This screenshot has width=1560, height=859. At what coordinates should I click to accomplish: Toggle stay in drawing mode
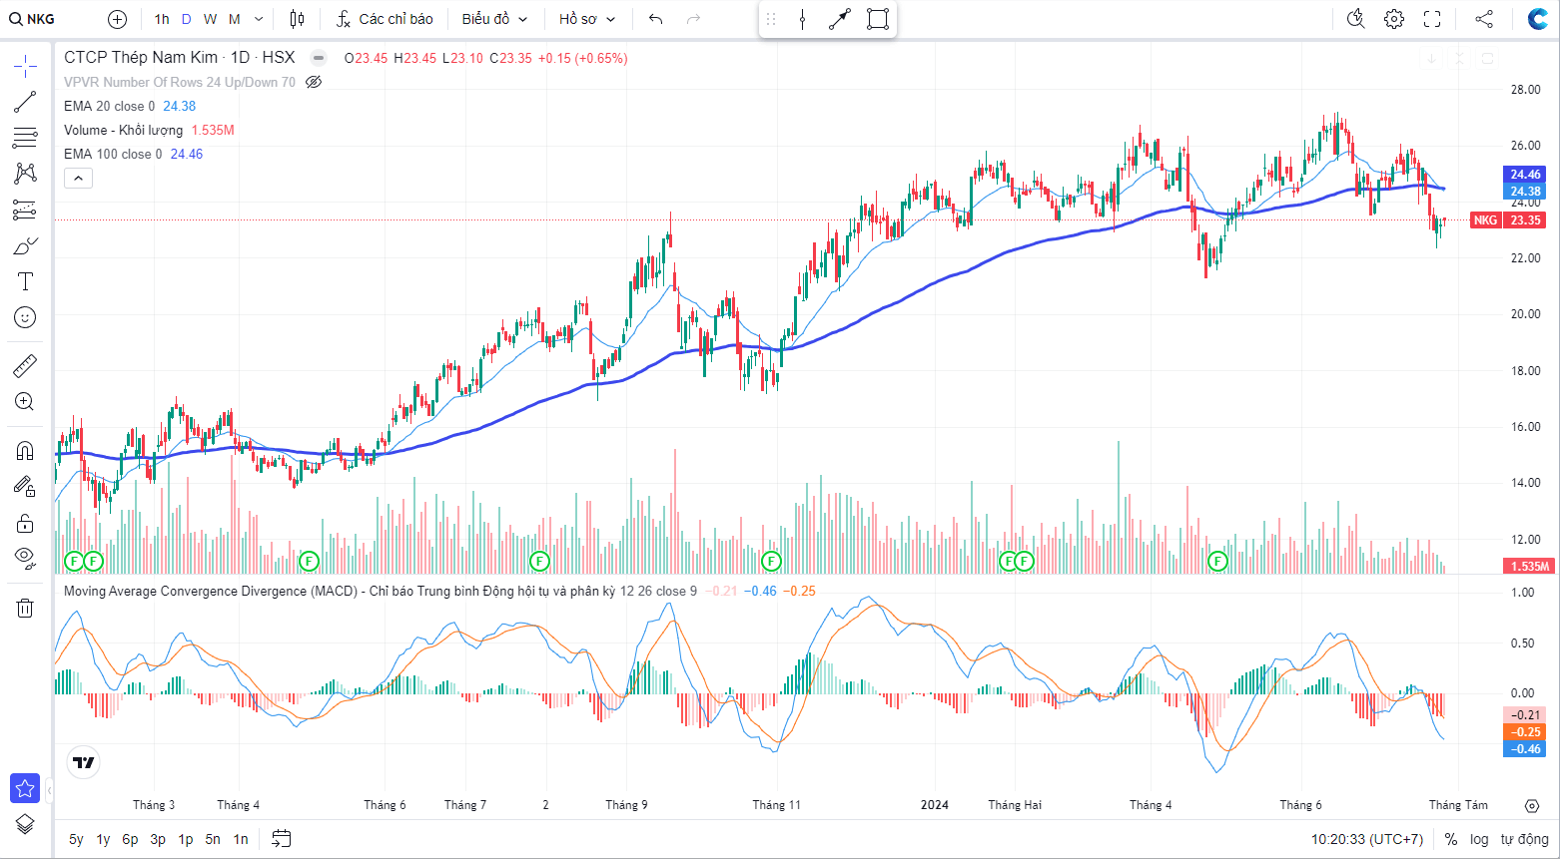(25, 487)
